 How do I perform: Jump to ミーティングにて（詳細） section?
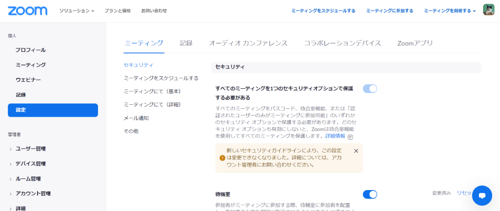pyautogui.click(x=152, y=104)
